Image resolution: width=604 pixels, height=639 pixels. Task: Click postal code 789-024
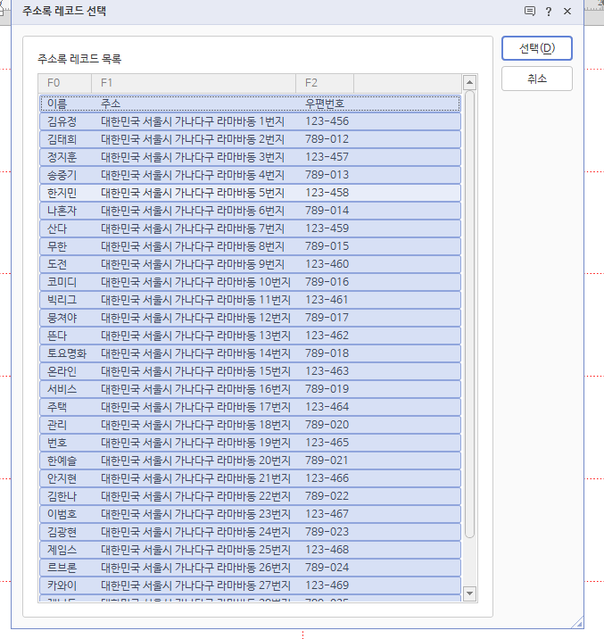click(327, 568)
